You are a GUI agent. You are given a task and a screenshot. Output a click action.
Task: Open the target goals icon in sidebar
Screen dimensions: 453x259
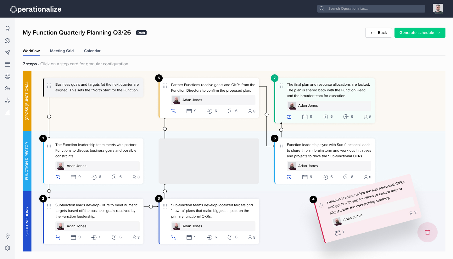click(x=8, y=76)
